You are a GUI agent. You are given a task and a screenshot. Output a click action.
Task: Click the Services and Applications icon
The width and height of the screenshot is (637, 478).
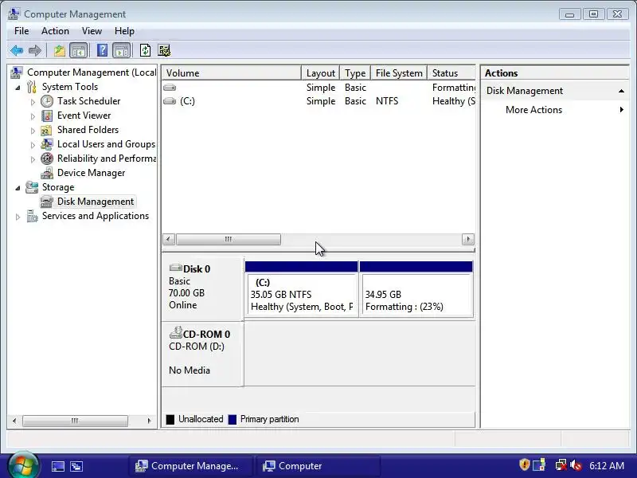[x=32, y=216]
